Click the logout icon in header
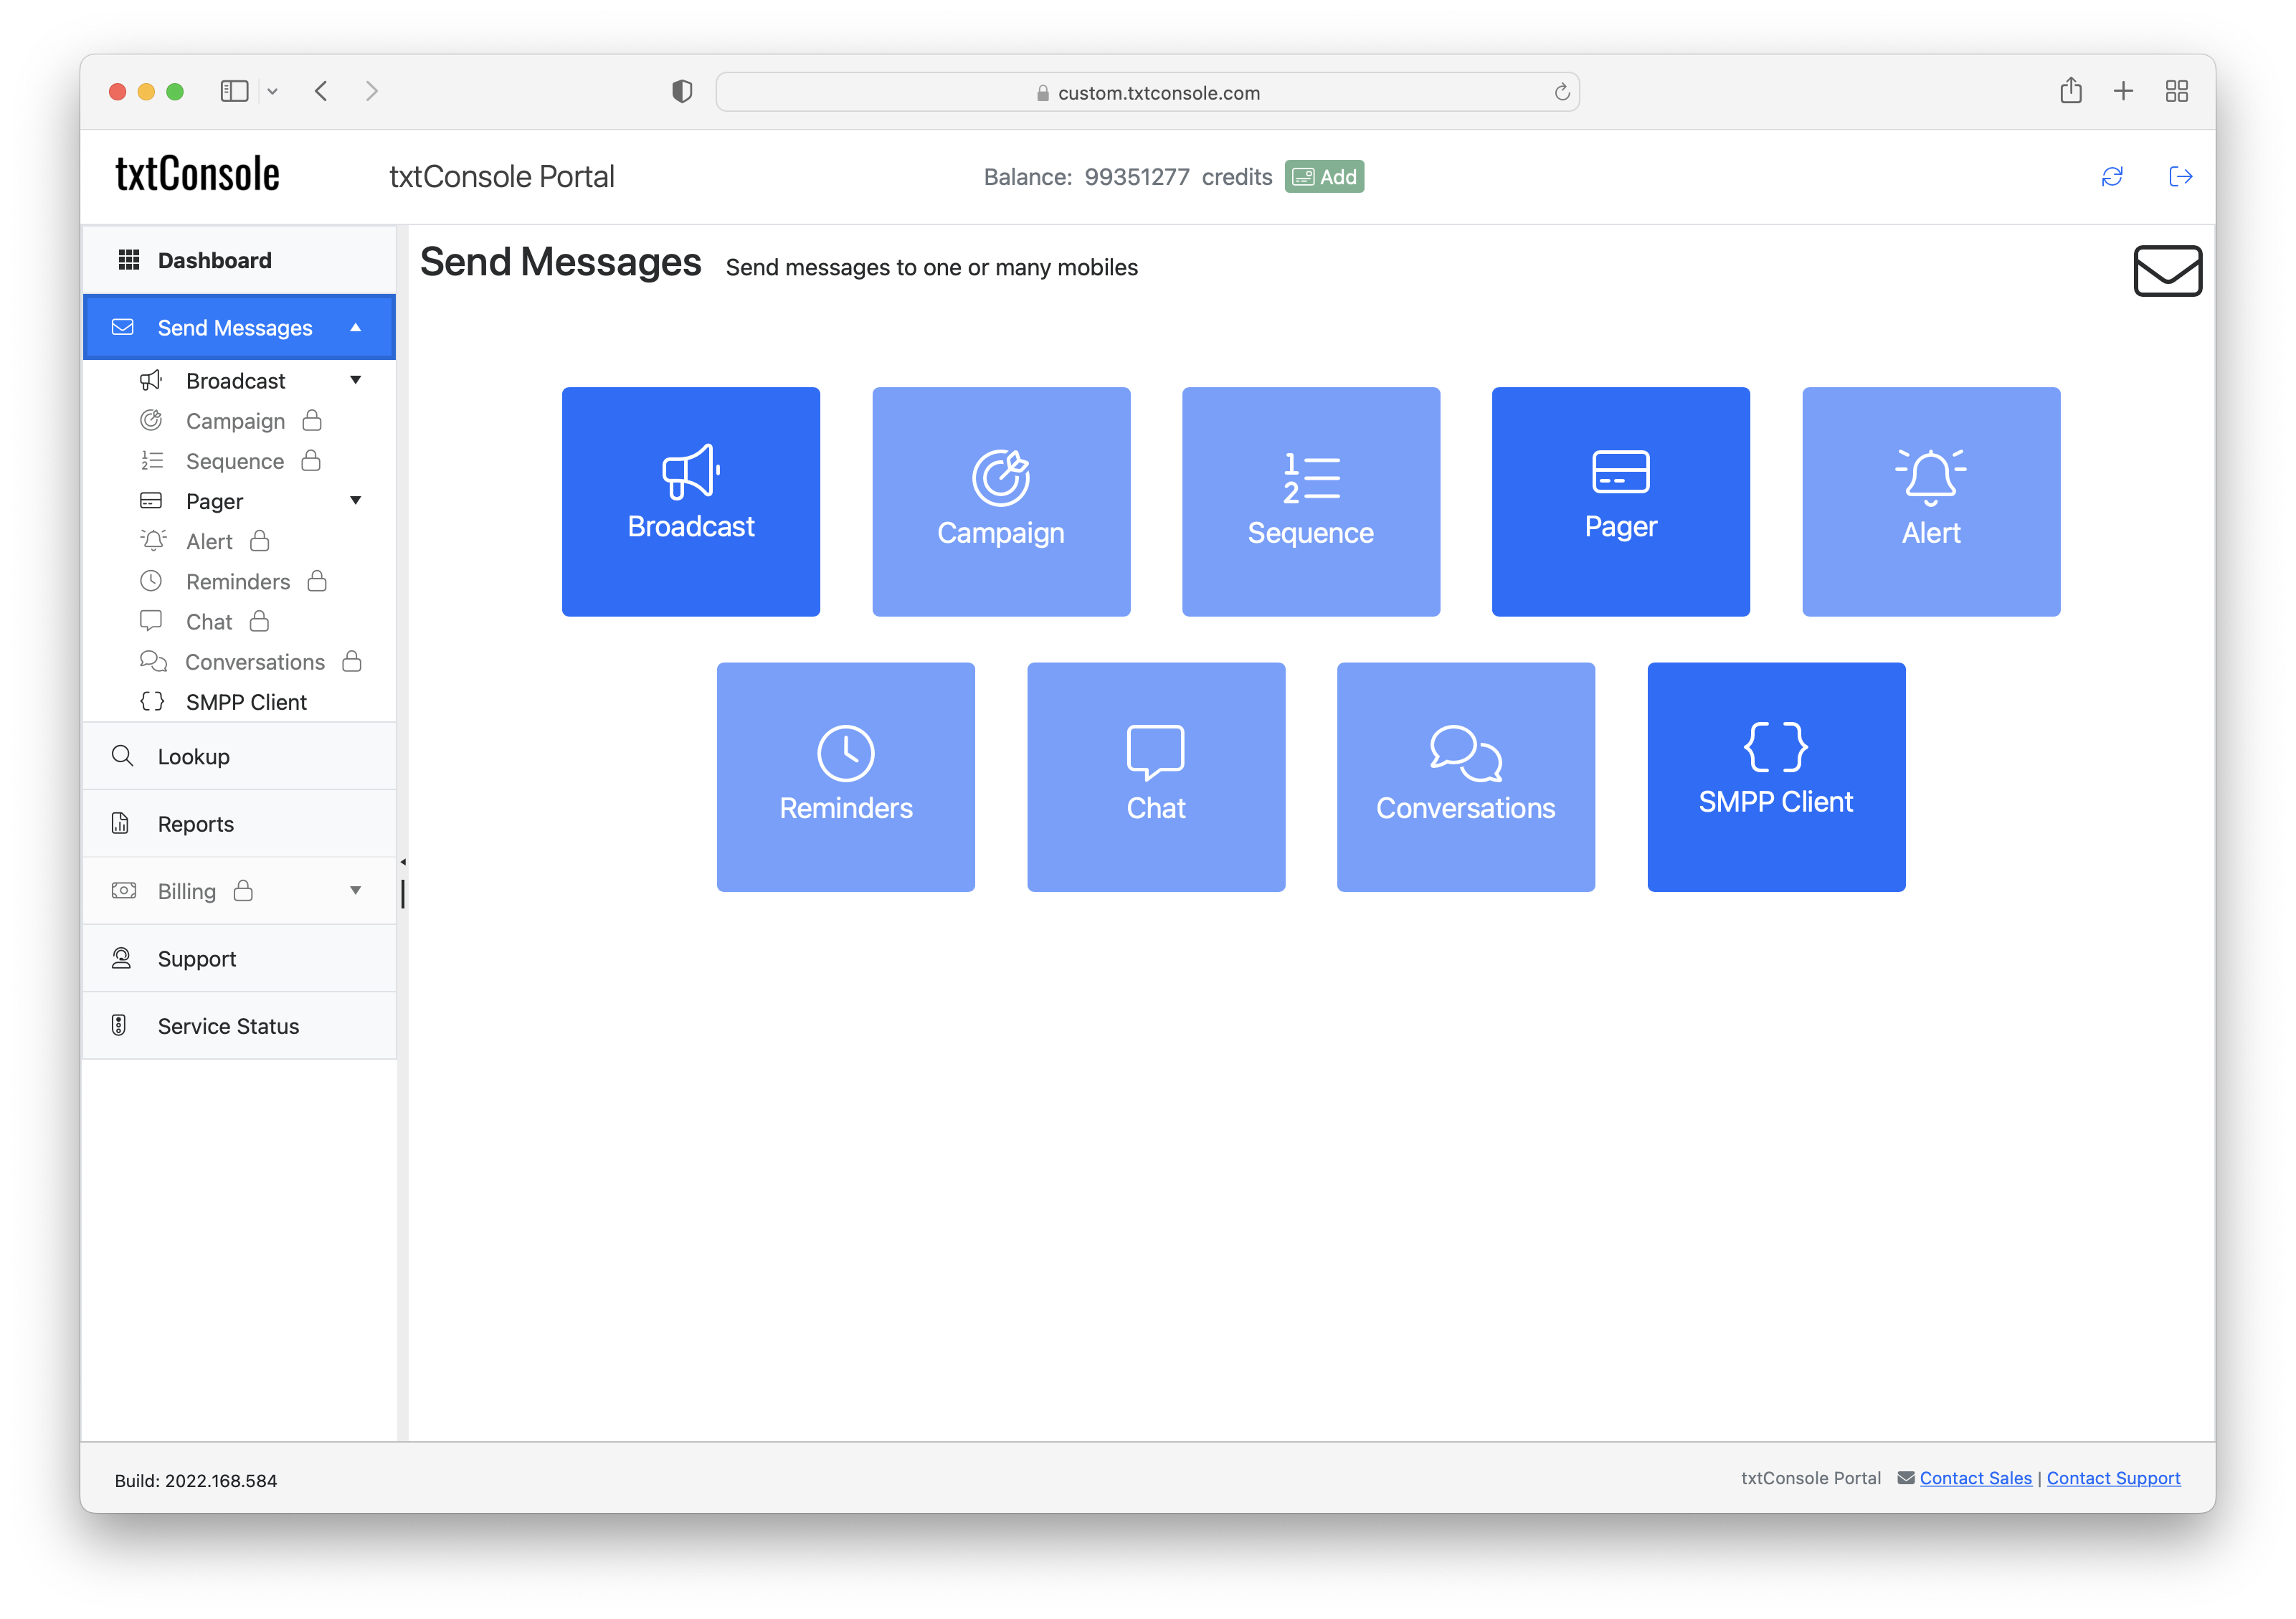The height and width of the screenshot is (1619, 2296). tap(2180, 177)
